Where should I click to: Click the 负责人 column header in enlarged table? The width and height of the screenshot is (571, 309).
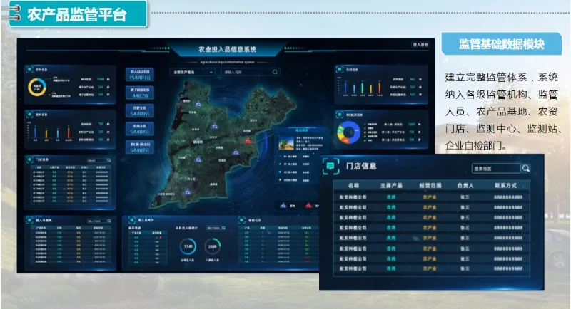point(465,186)
